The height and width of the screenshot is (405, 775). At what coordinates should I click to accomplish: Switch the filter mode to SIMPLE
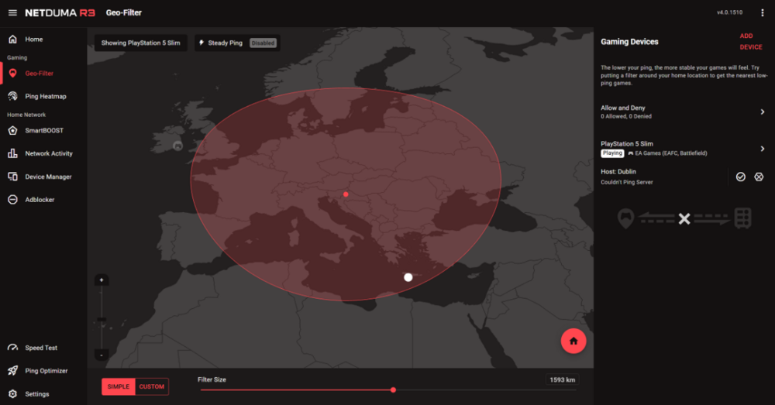[x=118, y=386]
